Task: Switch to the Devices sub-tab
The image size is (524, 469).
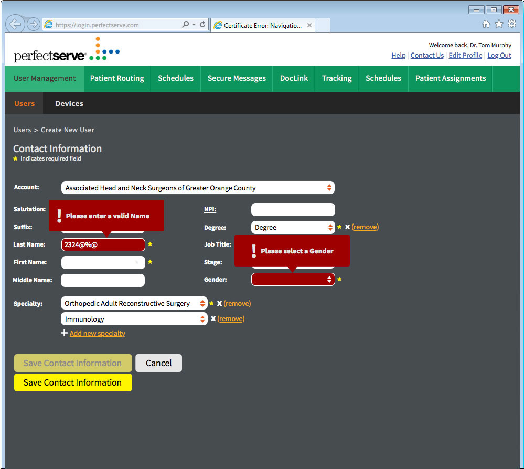Action: [69, 104]
